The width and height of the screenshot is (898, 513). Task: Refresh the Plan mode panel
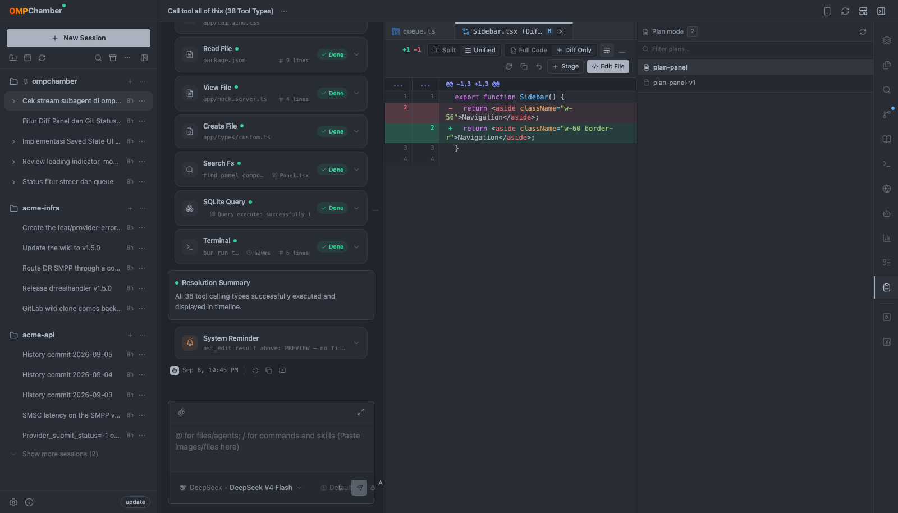863,32
